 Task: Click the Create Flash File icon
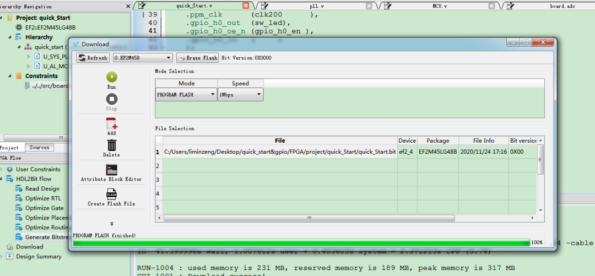click(x=111, y=194)
